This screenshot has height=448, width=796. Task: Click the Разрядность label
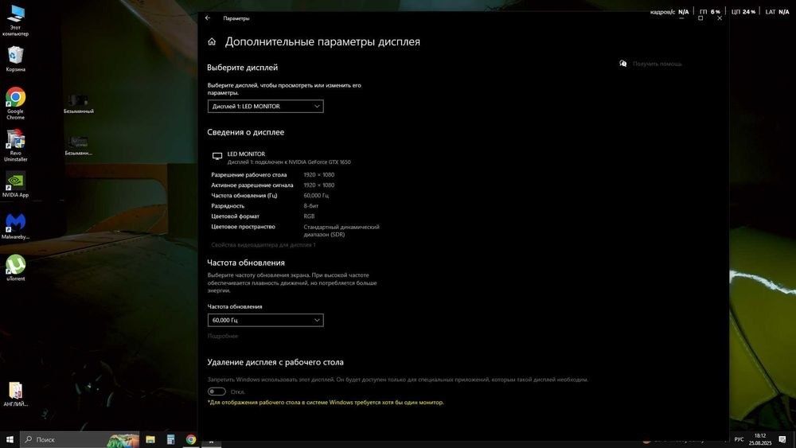pyautogui.click(x=228, y=206)
